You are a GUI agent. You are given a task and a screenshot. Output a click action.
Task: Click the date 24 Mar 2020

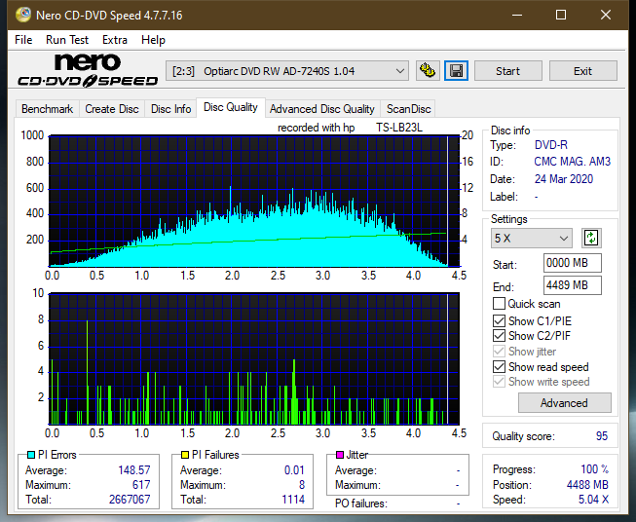click(x=564, y=179)
